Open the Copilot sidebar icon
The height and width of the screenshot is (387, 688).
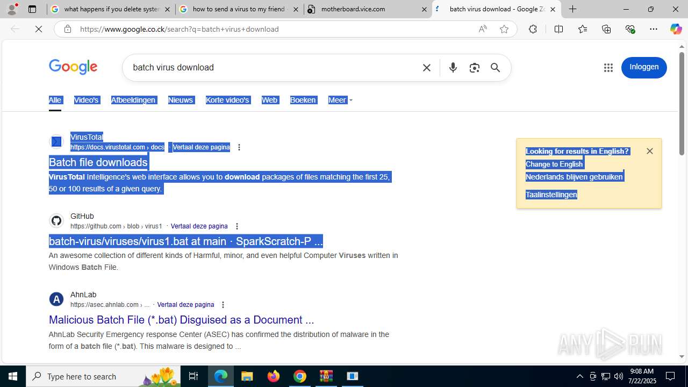[x=676, y=29]
